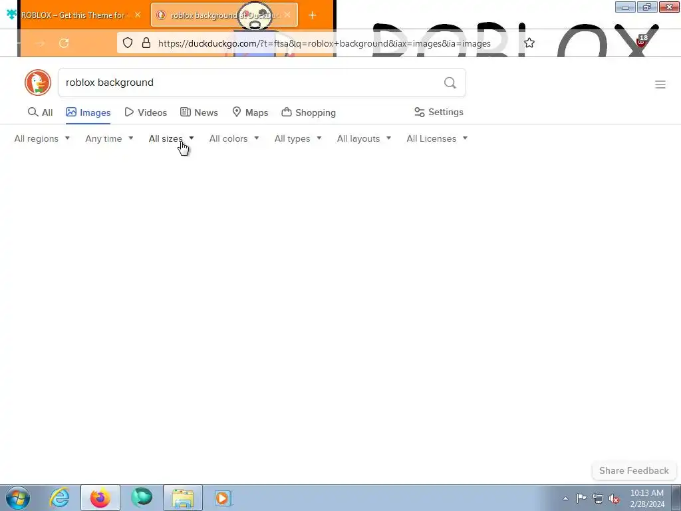Screen dimensions: 681x511
Task: Click the URL address bar
Action: [324, 43]
